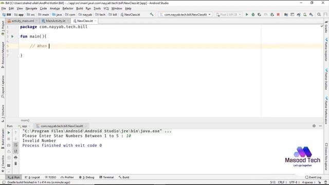Click the nayyab breadcrumb folder
329x185 pixels.
(85, 14)
